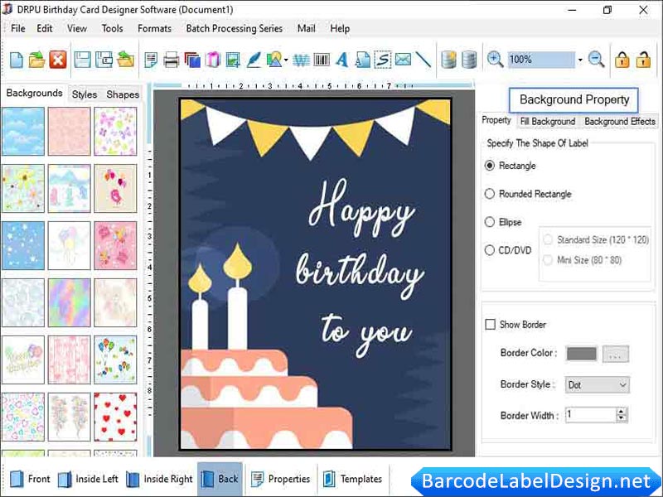Viewport: 663px width, 497px height.
Task: Click the Back card view button
Action: (x=219, y=479)
